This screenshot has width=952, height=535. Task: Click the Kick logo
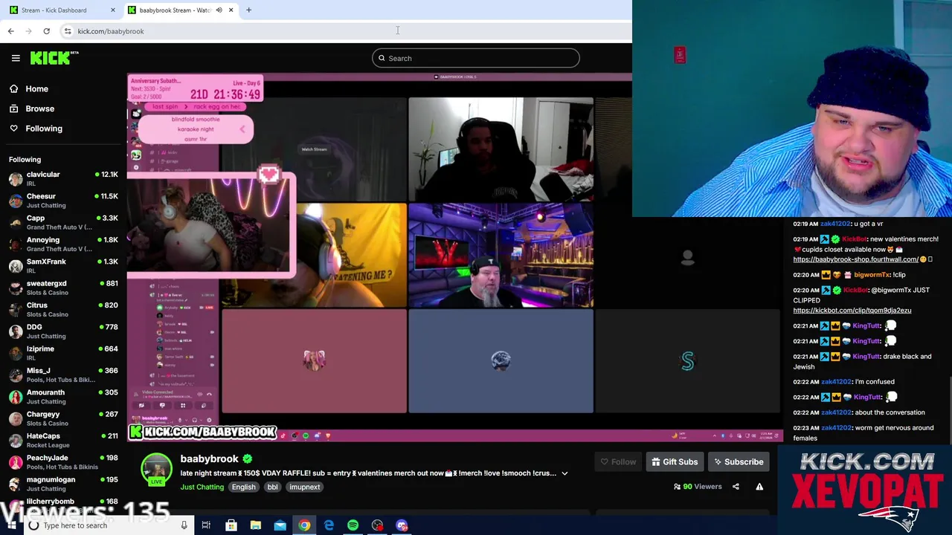[54, 58]
